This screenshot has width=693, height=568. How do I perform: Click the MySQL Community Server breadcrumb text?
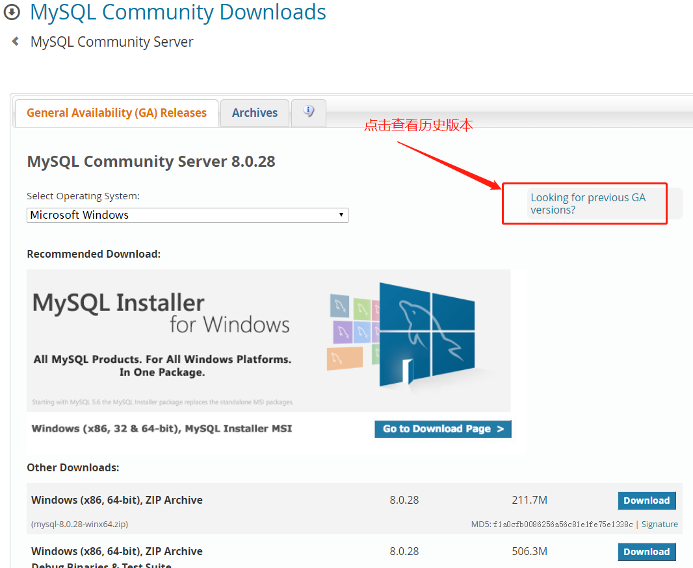pyautogui.click(x=111, y=41)
